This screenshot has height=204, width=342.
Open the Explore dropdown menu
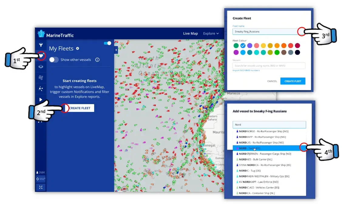pyautogui.click(x=211, y=33)
